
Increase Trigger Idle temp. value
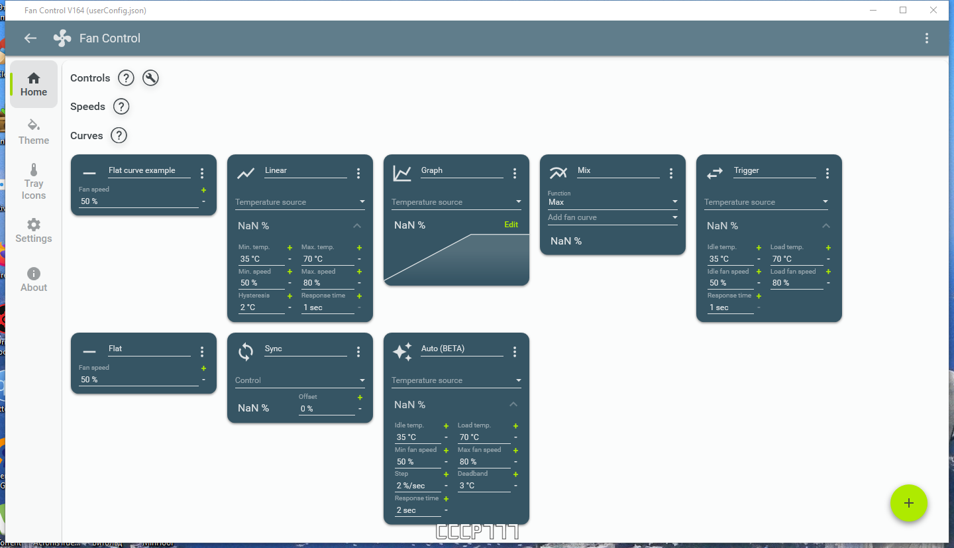tap(759, 247)
